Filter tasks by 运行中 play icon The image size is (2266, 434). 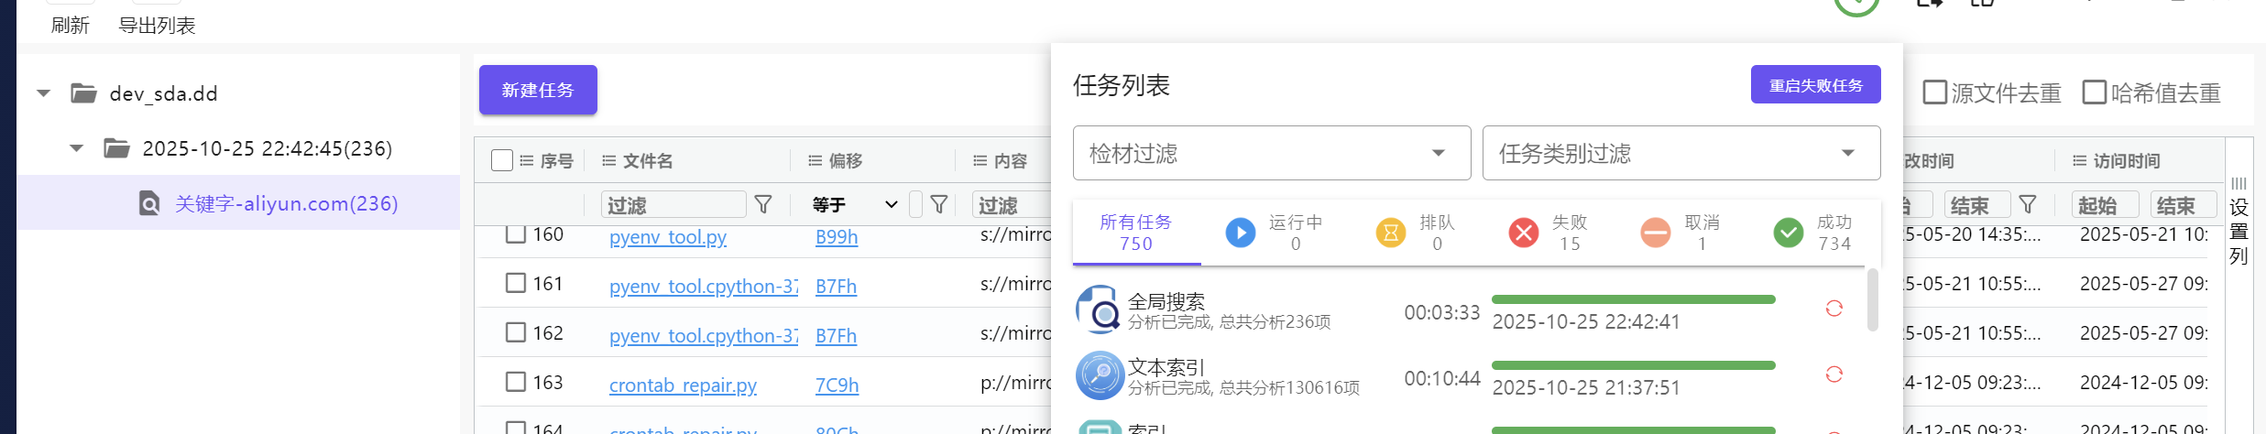click(1241, 233)
